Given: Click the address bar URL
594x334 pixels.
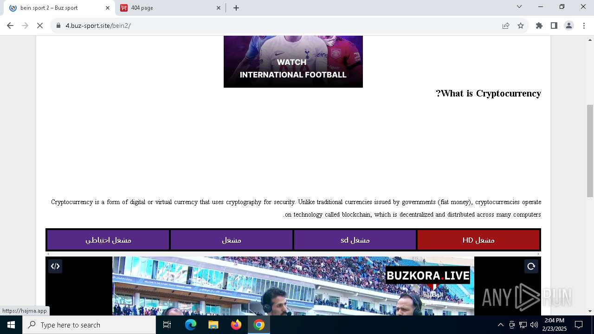Looking at the screenshot, I should point(98,26).
